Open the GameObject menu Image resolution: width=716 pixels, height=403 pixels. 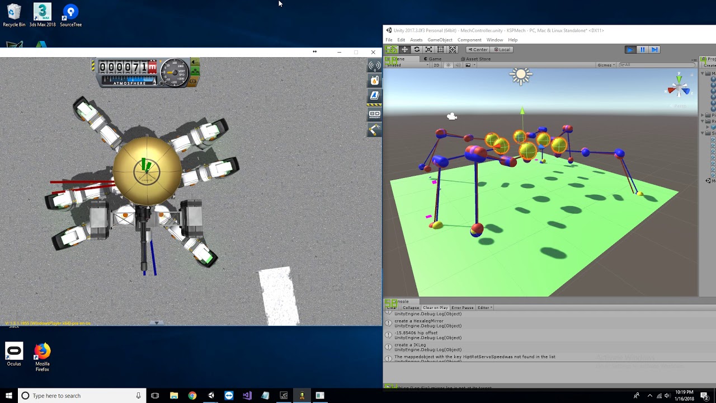440,40
